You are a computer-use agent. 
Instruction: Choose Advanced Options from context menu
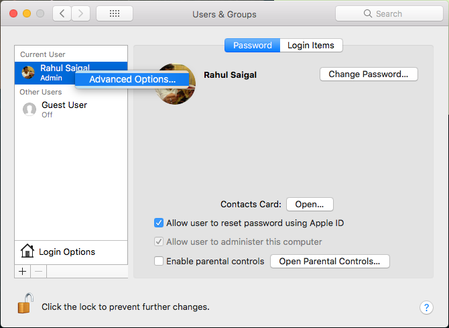132,79
